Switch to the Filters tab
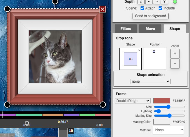 [x=126, y=29]
